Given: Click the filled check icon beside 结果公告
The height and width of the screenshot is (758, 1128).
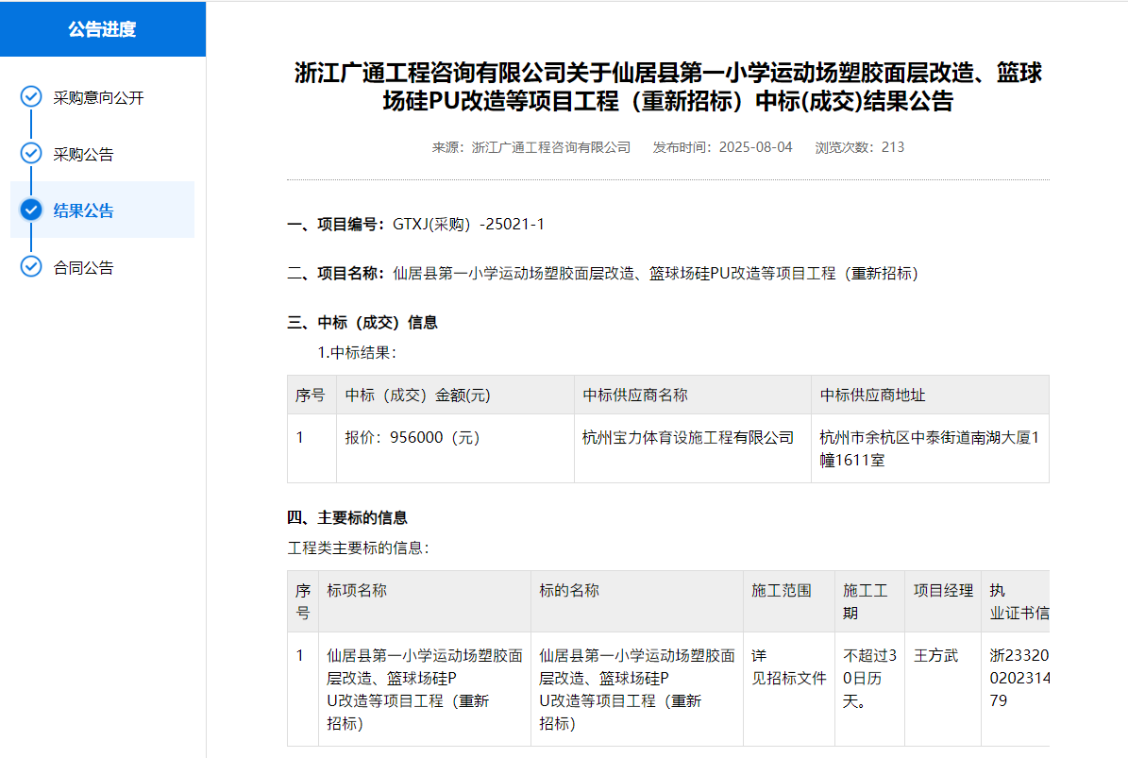Looking at the screenshot, I should coord(31,210).
